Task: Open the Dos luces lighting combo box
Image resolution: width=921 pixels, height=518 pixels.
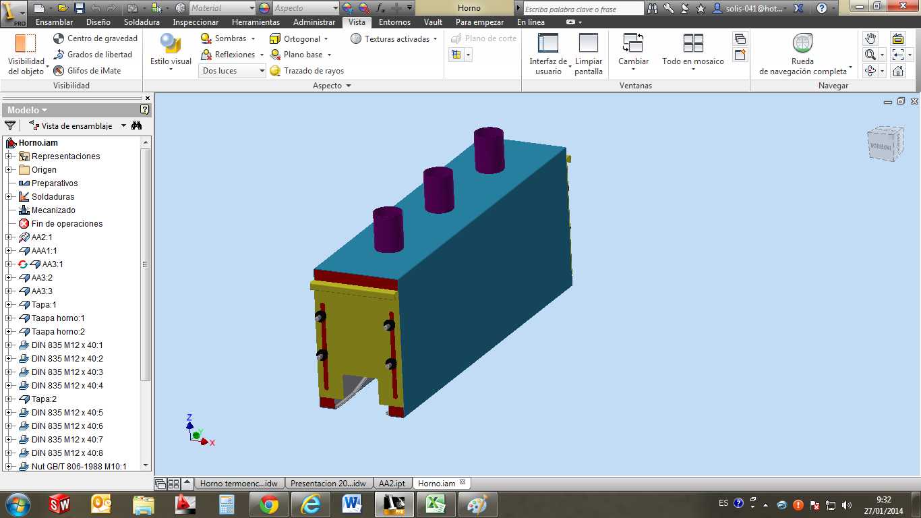Action: pyautogui.click(x=233, y=71)
